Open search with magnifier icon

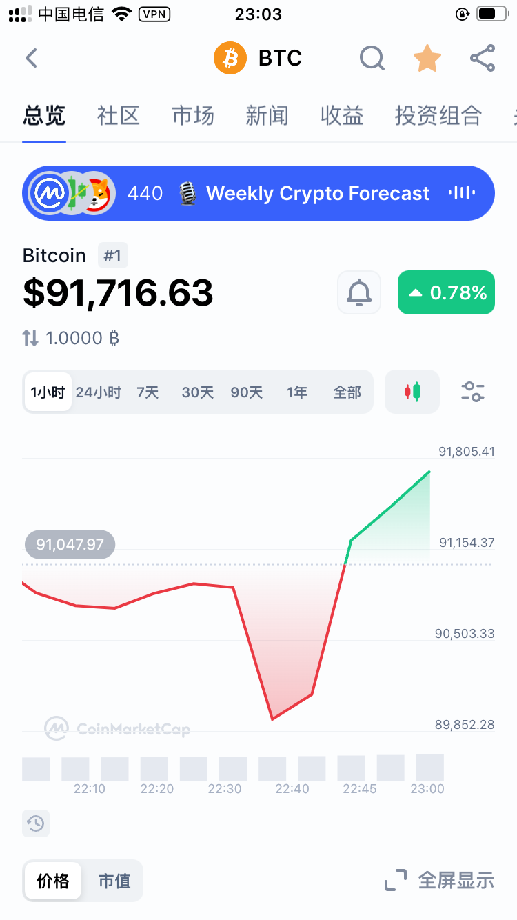coord(372,59)
